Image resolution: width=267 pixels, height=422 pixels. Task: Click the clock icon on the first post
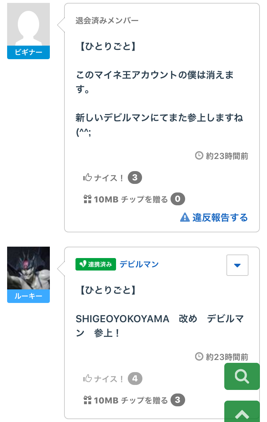point(199,156)
